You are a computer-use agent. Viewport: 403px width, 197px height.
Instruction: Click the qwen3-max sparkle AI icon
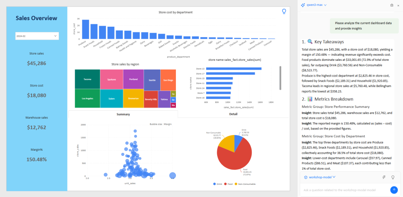pyautogui.click(x=303, y=5)
